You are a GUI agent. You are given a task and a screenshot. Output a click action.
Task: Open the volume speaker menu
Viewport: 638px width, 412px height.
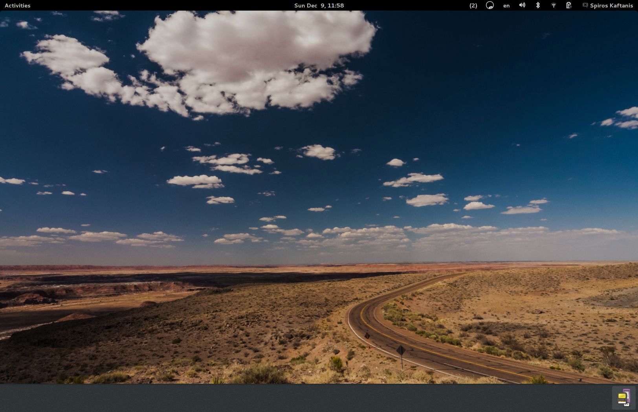[522, 5]
